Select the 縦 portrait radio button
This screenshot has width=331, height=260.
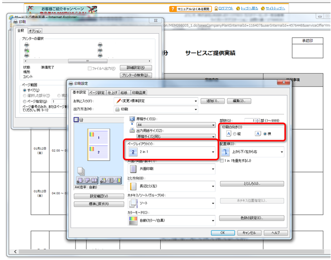pos(235,134)
